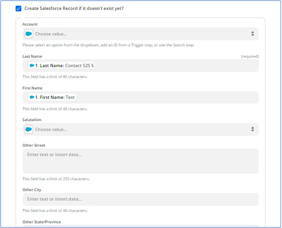Click the Salutation field label
Image resolution: width=282 pixels, height=228 pixels.
point(32,120)
